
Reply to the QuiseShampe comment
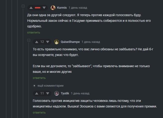[39, 78]
